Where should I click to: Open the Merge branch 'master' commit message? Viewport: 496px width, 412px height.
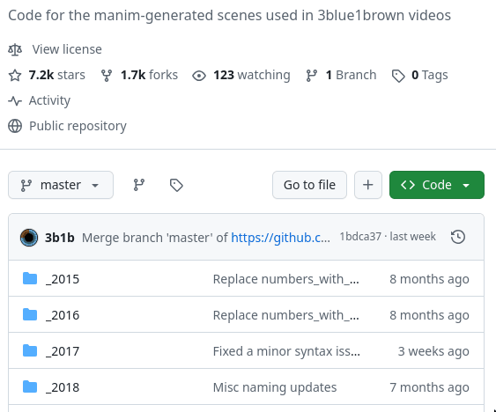click(154, 238)
